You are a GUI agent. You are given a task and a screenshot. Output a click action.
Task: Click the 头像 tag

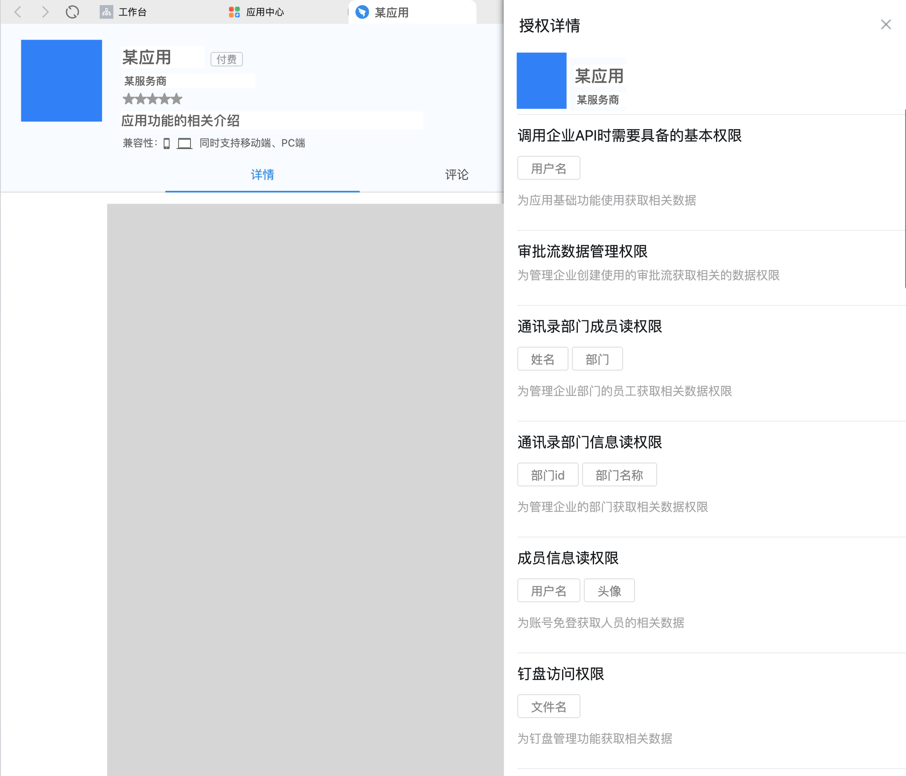(609, 590)
